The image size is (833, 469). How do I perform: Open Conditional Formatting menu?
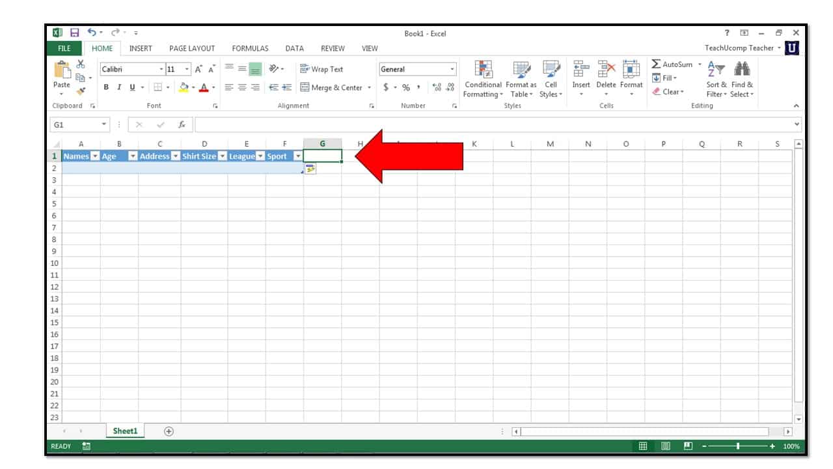click(483, 79)
